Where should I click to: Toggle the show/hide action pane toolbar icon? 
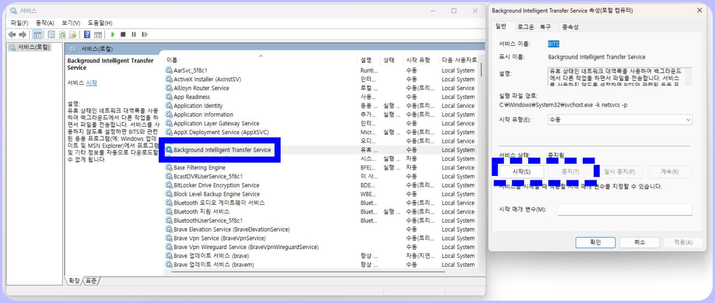(x=98, y=34)
